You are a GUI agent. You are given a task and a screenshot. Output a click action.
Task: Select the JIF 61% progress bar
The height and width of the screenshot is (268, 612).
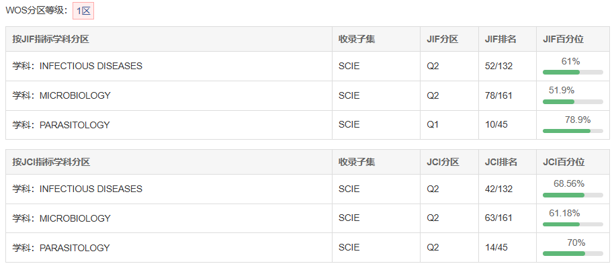tap(572, 72)
